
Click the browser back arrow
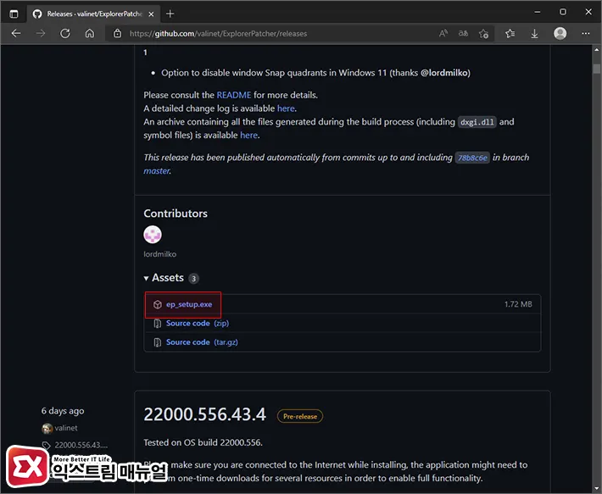tap(16, 34)
